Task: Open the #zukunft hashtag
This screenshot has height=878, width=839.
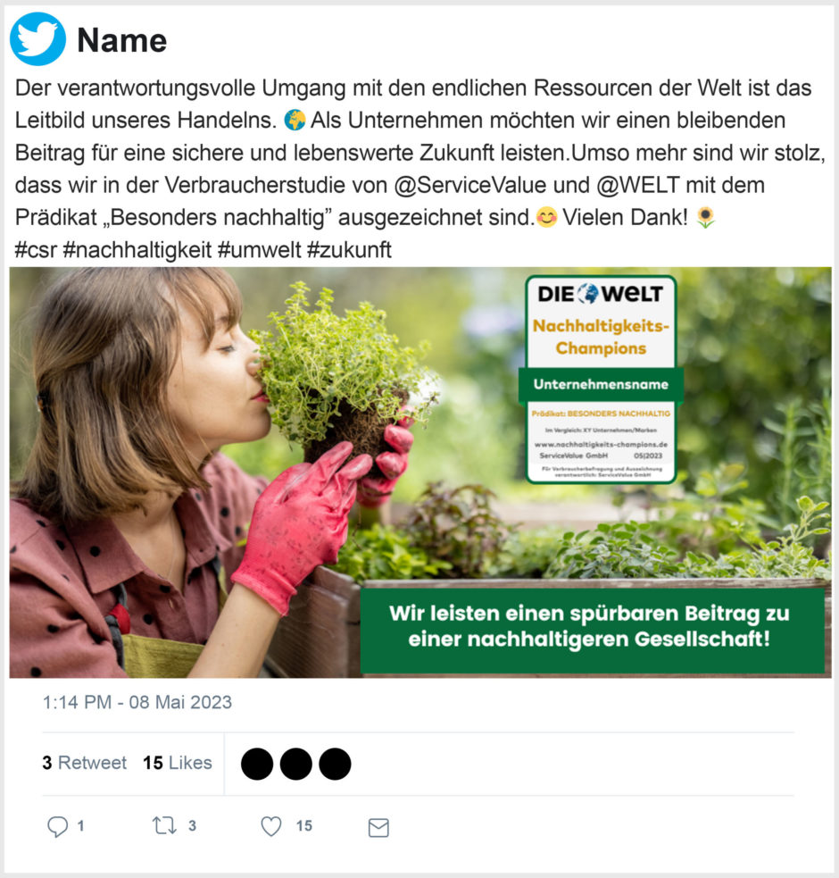Action: [x=349, y=250]
